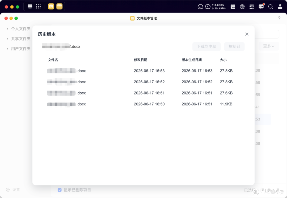This screenshot has width=287, height=198.
Task: Switch to the file version manager taskbar app
Action: click(x=51, y=7)
